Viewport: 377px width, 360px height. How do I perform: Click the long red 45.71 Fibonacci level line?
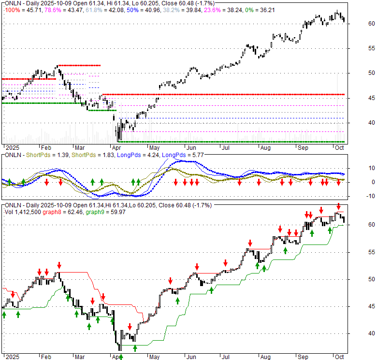(x=223, y=94)
